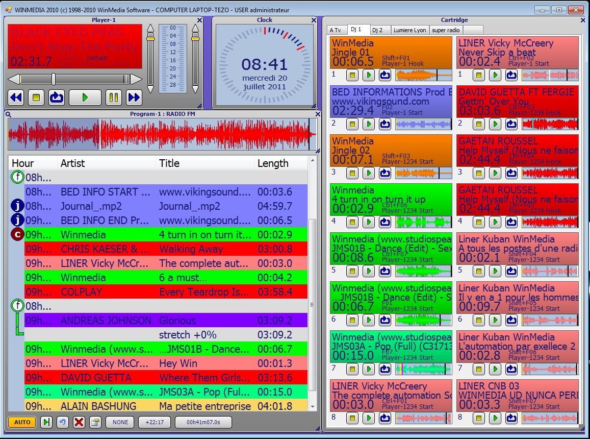Click load icon on Il y en a 1 cartridge
This screenshot has width=590, height=439.
pos(511,320)
